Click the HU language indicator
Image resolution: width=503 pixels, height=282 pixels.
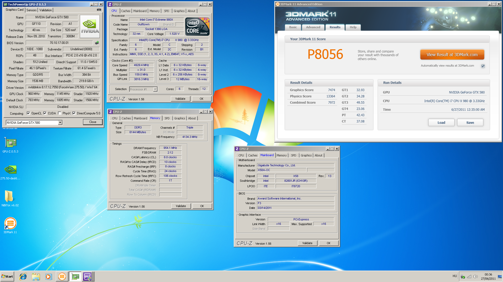455,276
